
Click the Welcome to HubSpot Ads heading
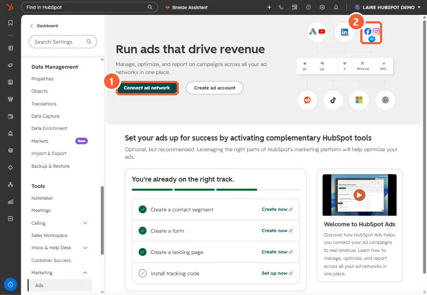359,224
